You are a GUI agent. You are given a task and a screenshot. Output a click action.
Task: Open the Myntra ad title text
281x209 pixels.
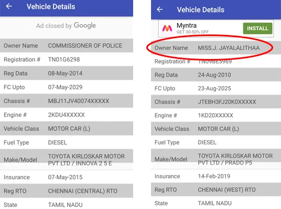click(187, 26)
